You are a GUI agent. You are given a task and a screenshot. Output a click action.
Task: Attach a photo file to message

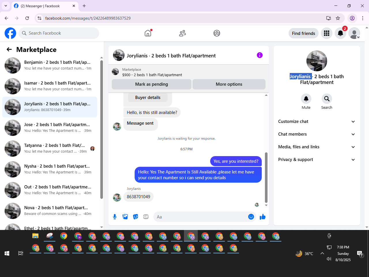125,217
